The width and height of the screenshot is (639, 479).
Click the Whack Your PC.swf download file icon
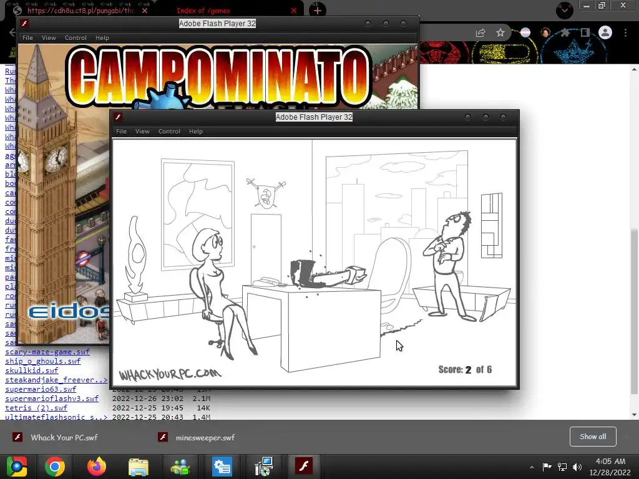[x=17, y=437]
